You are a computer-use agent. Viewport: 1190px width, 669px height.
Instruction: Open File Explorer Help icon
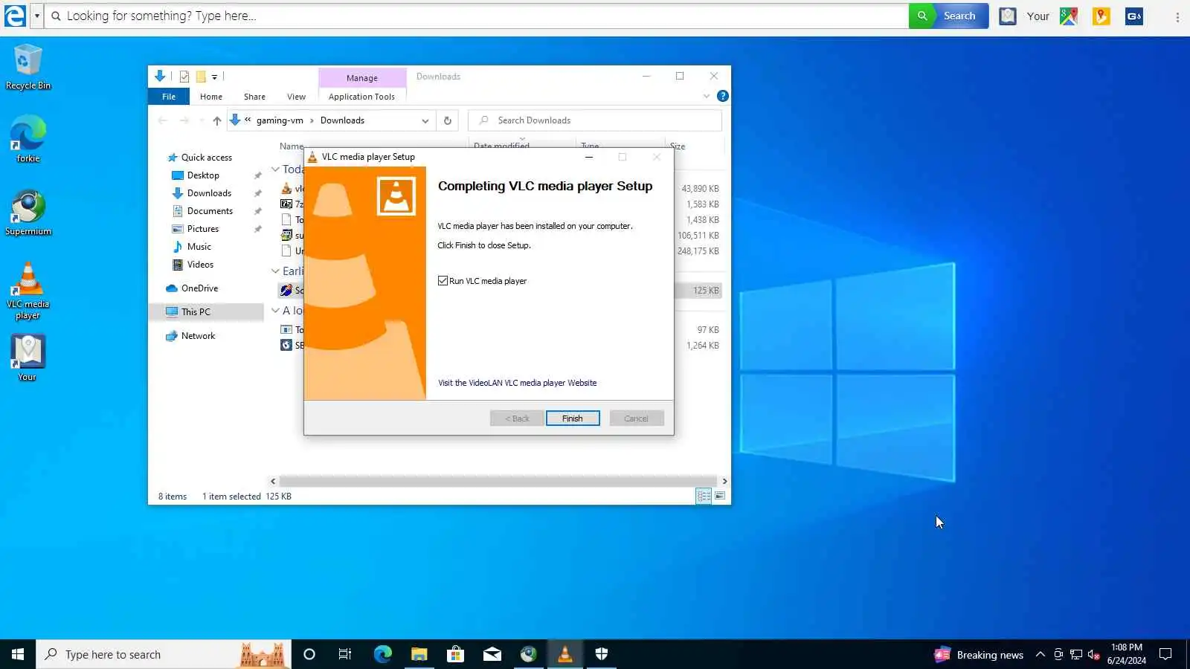(722, 96)
